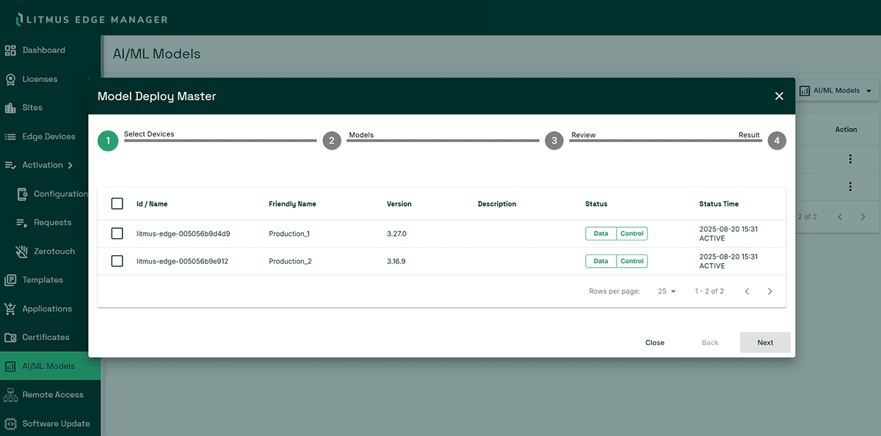
Task: Check the box for litmus-edge-005056b9d4d9
Action: click(x=117, y=234)
